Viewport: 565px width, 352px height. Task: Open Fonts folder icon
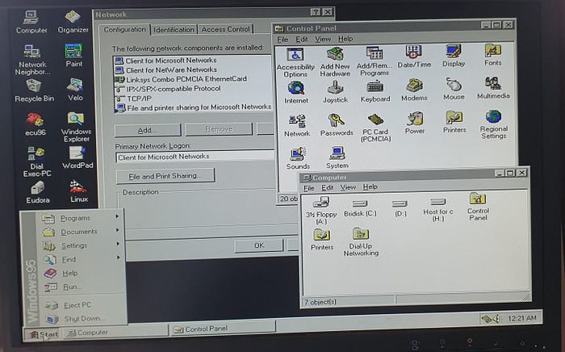point(492,55)
